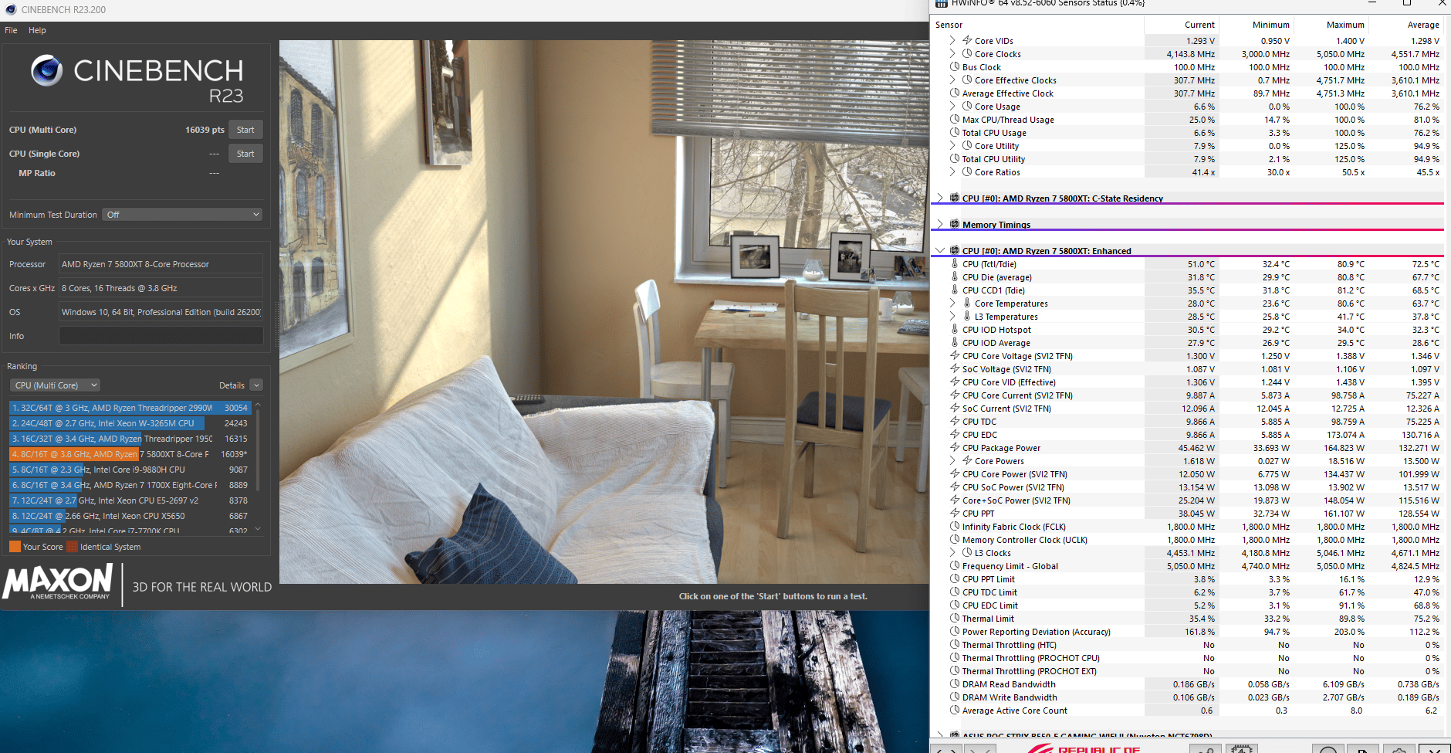Expand the Core Clocks sensor group
1451x753 pixels.
pyautogui.click(x=952, y=54)
